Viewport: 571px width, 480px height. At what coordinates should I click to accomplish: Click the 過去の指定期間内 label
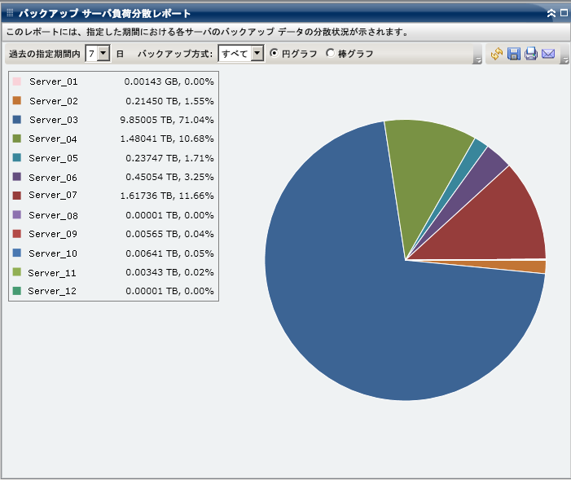[45, 54]
